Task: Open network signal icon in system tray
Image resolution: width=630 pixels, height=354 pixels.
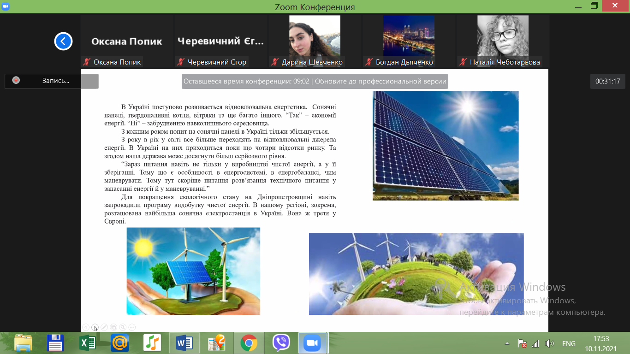Action: [535, 343]
